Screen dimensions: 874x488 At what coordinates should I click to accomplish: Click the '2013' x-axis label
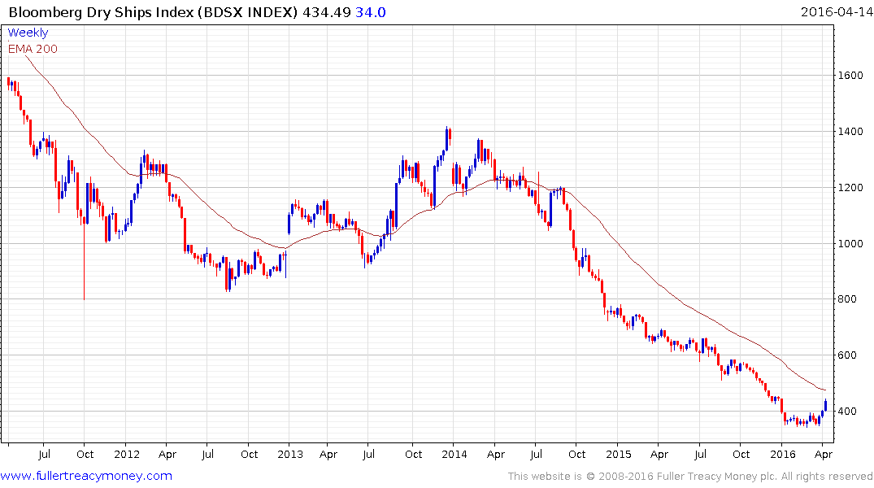coord(290,454)
